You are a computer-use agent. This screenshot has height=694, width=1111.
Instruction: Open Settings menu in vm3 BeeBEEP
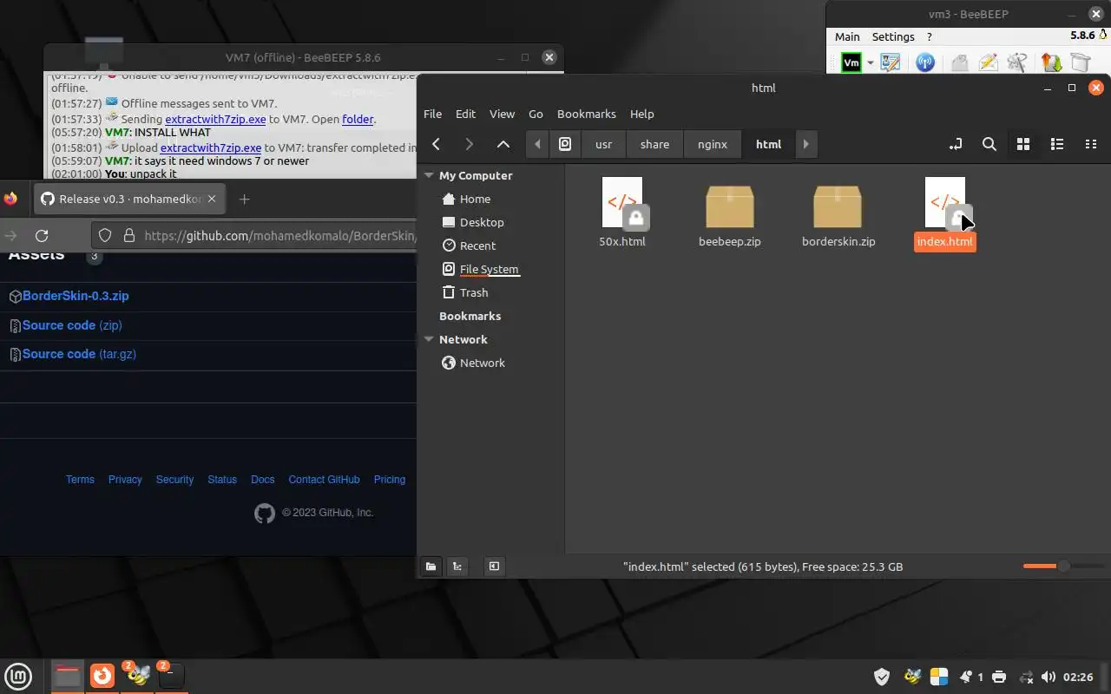(893, 36)
